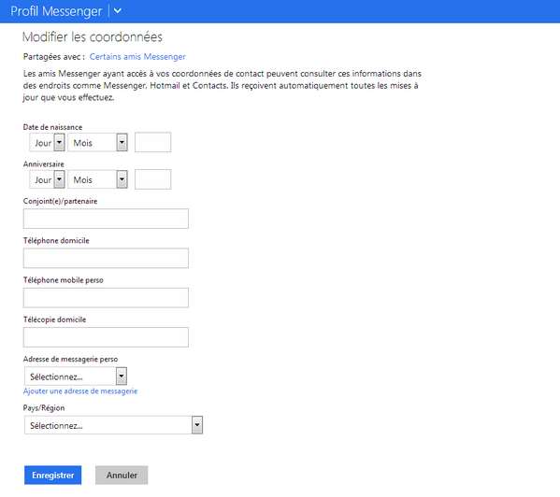Click the arrow on messagerie perso Sélectionnez combo
This screenshot has width=560, height=497.
[122, 376]
